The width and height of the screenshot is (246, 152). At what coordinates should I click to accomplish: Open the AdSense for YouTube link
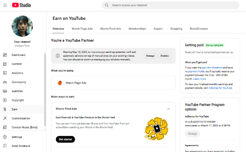(x=220, y=88)
